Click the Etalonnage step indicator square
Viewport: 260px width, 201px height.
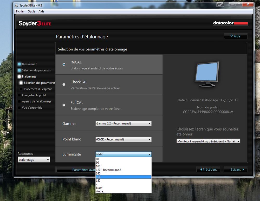click(19, 76)
